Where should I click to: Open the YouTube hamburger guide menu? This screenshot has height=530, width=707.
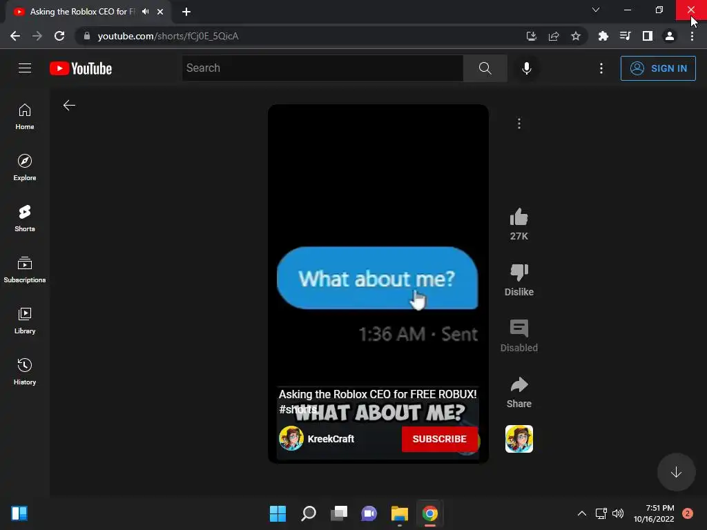[25, 68]
